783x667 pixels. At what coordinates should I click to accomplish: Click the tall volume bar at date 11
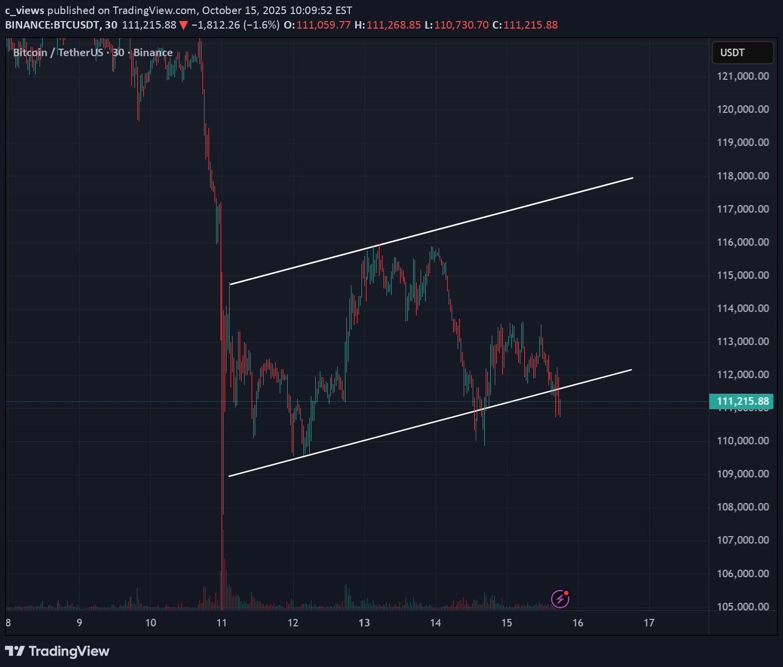222,587
